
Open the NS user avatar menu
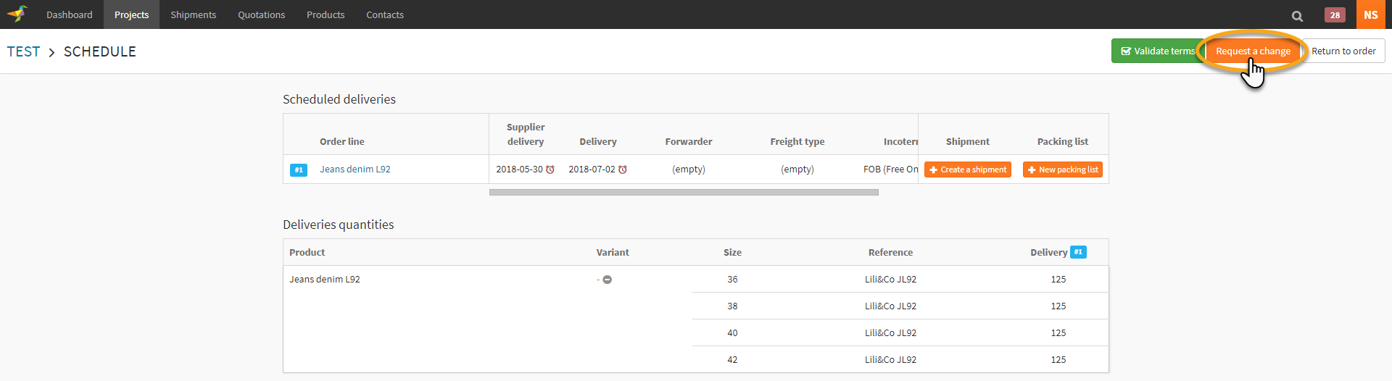pos(1370,14)
